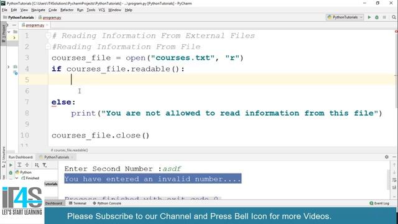Select the Run Dashboard panel tab
The width and height of the screenshot is (398, 224).
tap(21, 157)
